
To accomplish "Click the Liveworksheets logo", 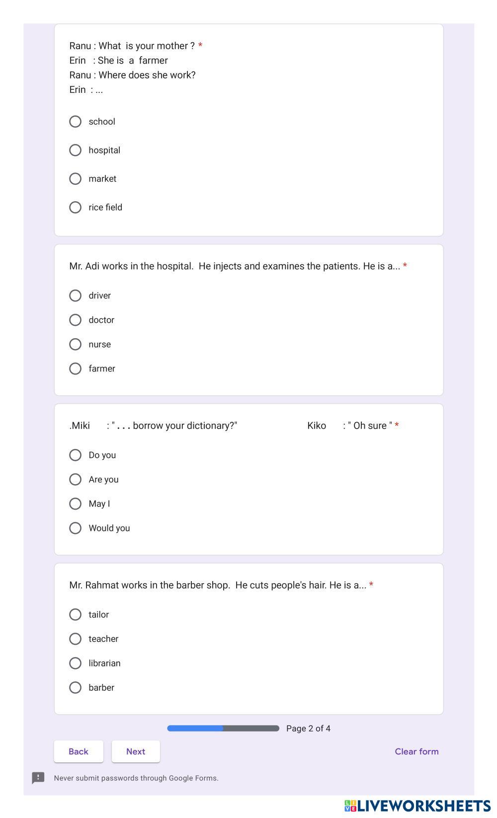I will tap(417, 806).
